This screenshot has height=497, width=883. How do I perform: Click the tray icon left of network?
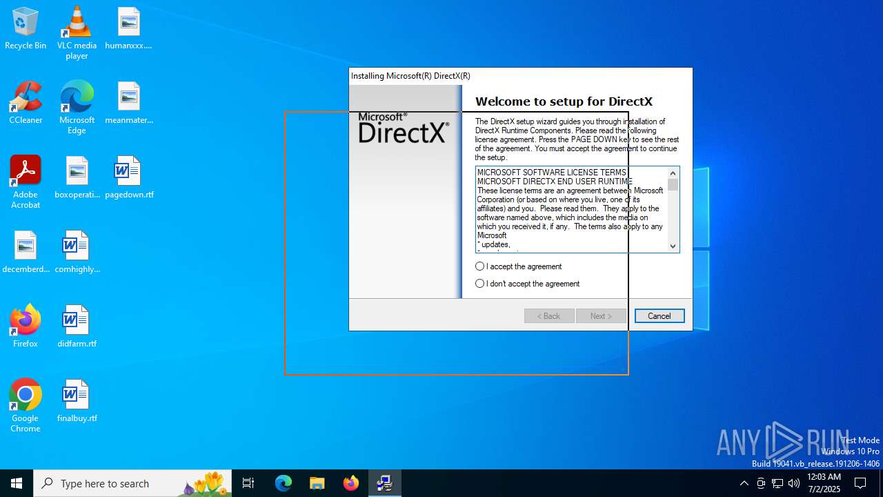click(x=761, y=483)
